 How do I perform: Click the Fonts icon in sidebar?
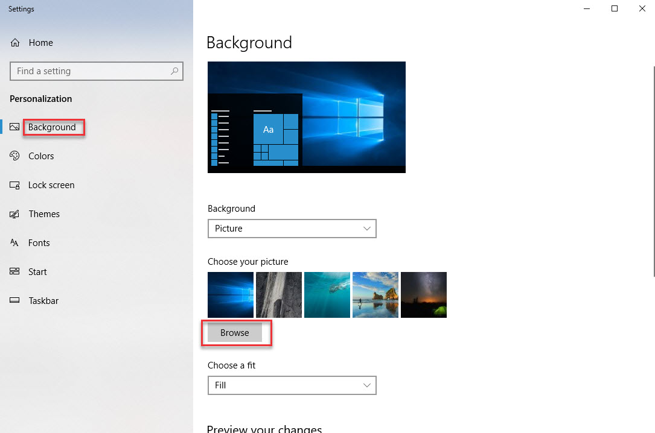(15, 243)
